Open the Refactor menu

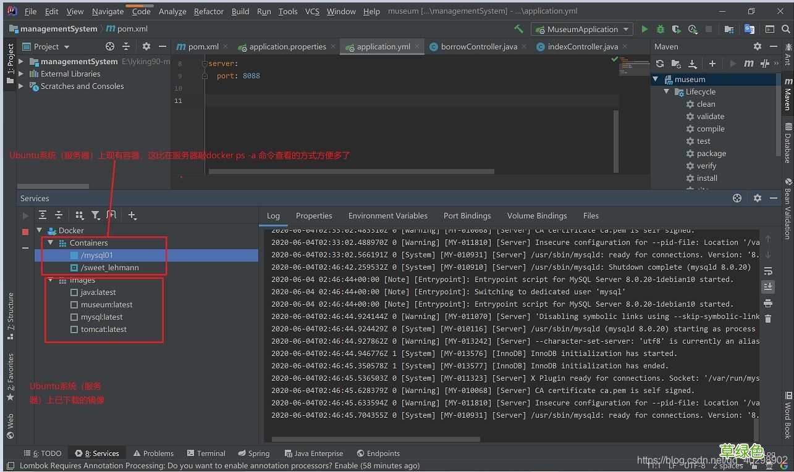[209, 11]
